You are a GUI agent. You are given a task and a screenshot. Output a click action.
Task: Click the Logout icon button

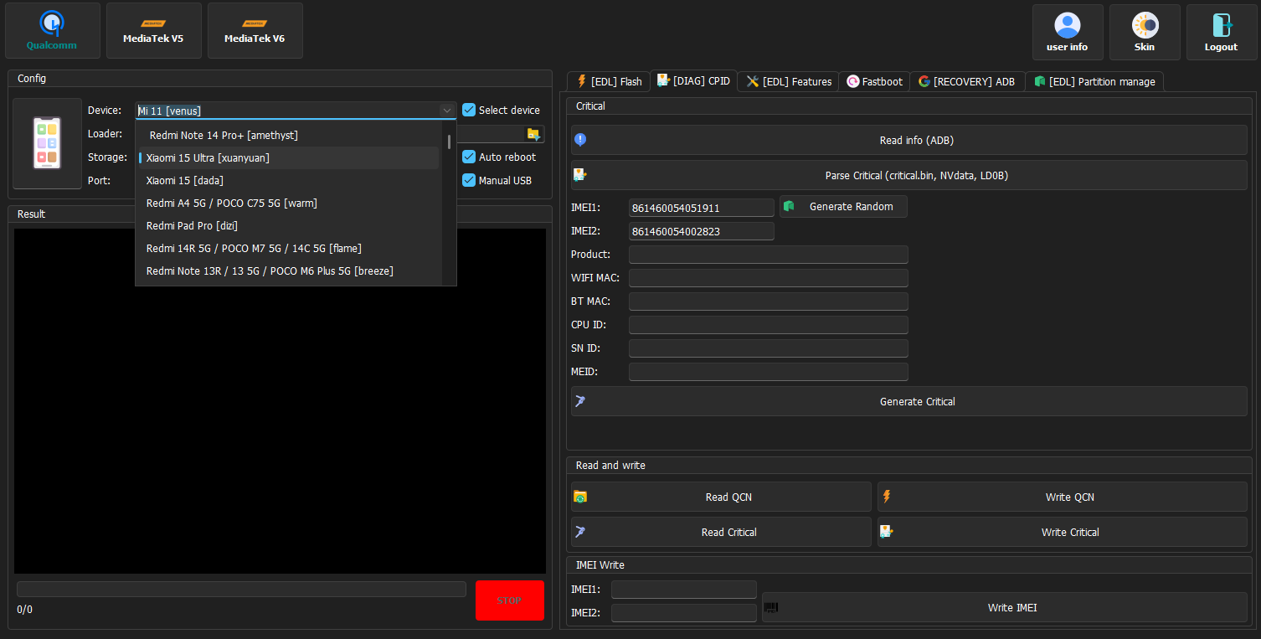[1221, 33]
